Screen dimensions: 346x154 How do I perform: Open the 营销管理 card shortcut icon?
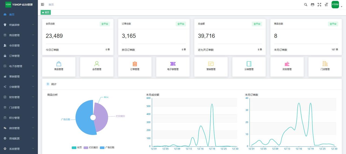pos(211,64)
